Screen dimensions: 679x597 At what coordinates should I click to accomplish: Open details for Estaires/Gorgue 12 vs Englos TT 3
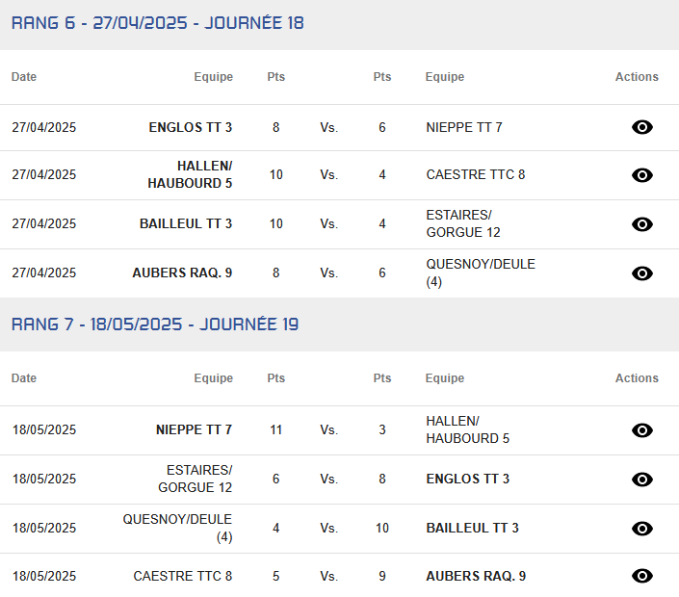pyautogui.click(x=641, y=480)
